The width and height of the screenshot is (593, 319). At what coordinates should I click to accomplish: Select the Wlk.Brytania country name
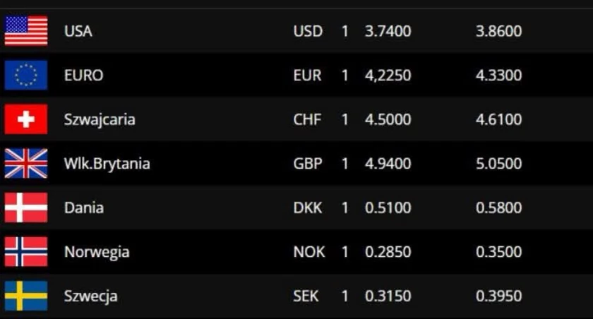(107, 164)
